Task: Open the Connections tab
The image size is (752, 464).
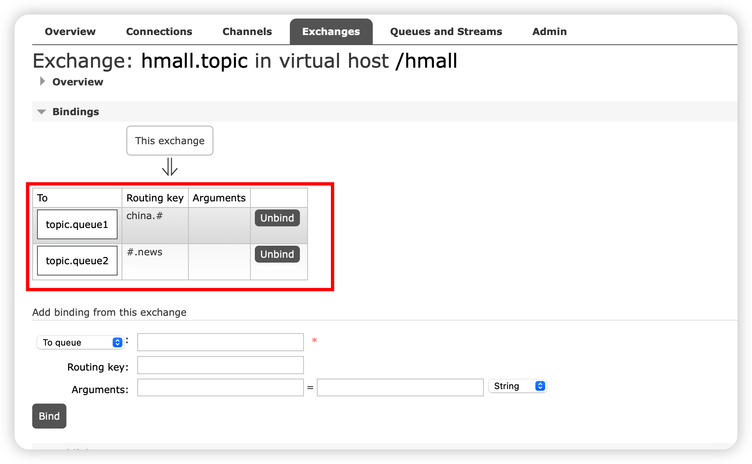Action: click(159, 31)
